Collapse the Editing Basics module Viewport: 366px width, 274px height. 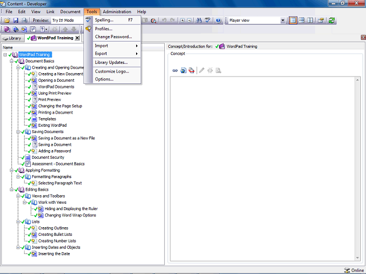(x=11, y=190)
